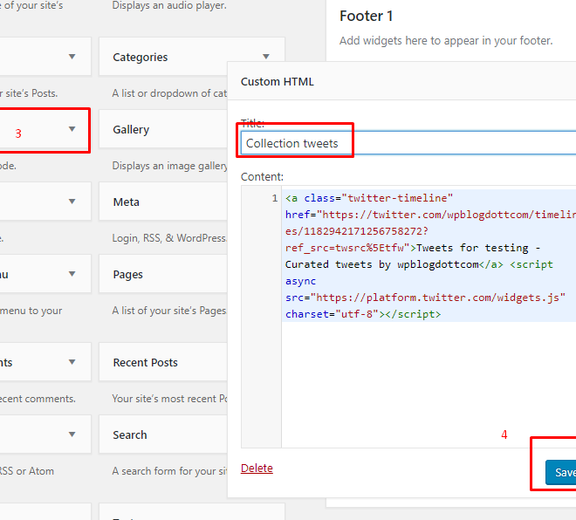576x520 pixels.
Task: Click the 'ref_src=twsrc%5Etfw' code segment
Action: pos(346,248)
